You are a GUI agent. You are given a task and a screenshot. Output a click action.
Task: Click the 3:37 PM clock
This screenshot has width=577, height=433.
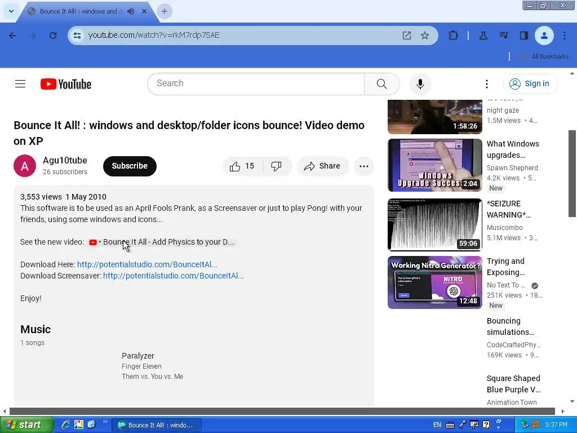tap(556, 425)
